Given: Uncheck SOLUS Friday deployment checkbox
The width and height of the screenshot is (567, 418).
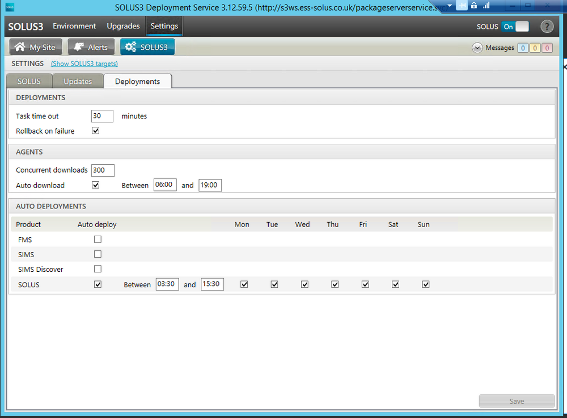Looking at the screenshot, I should pyautogui.click(x=365, y=284).
